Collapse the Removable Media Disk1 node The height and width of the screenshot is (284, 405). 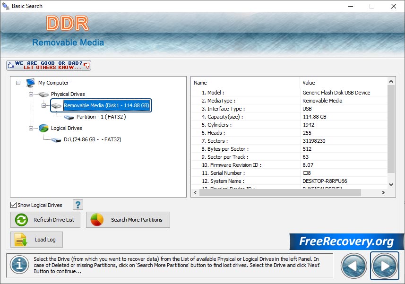click(43, 105)
